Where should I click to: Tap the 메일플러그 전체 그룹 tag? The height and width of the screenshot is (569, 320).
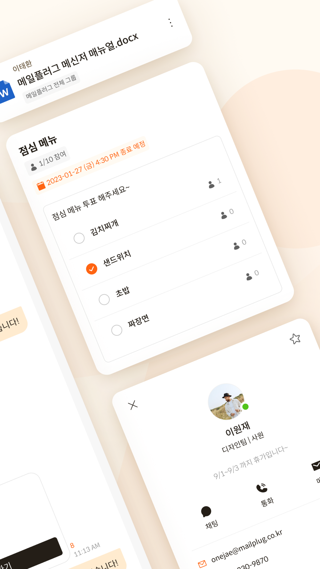pyautogui.click(x=51, y=86)
